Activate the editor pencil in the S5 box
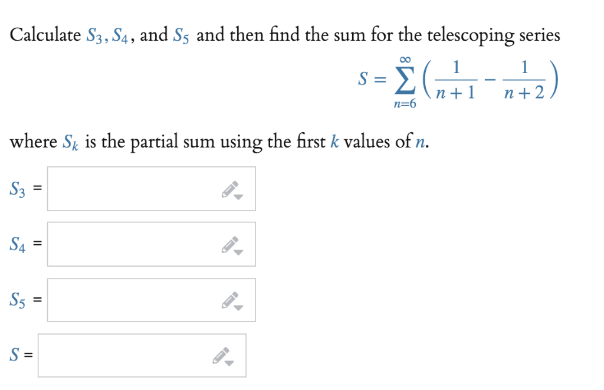Image resolution: width=604 pixels, height=390 pixels. [230, 299]
